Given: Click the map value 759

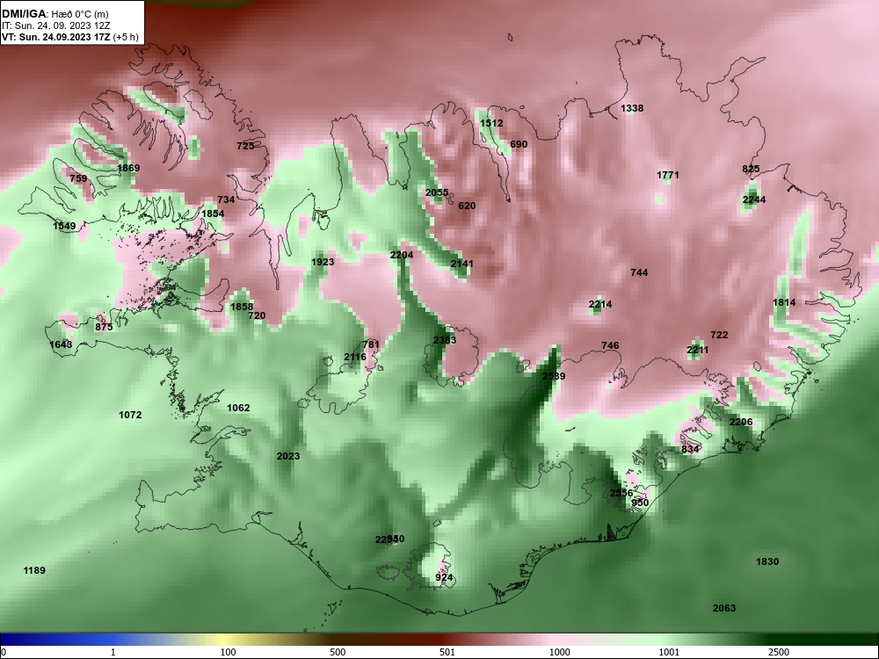Looking at the screenshot, I should (x=78, y=178).
